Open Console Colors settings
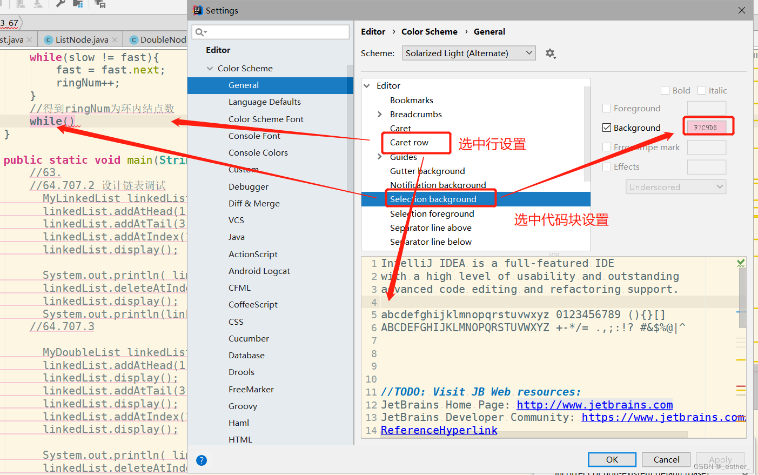 pyautogui.click(x=258, y=153)
